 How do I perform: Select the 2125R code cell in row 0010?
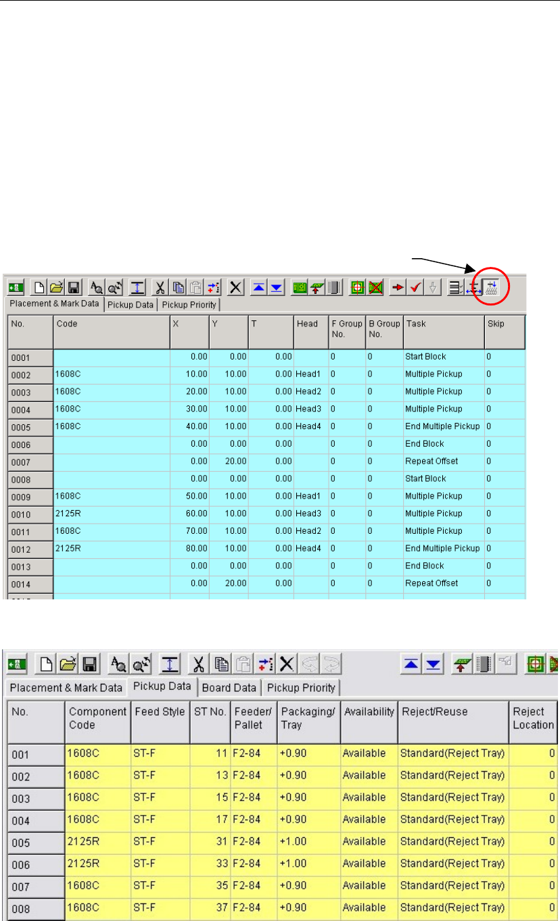(111, 514)
